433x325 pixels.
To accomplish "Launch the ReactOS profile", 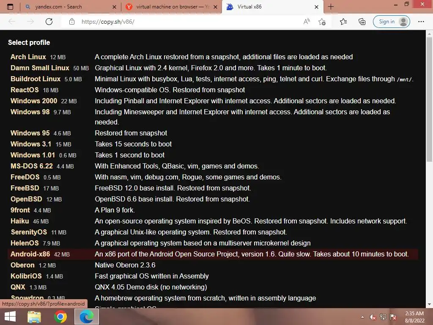I will [25, 90].
